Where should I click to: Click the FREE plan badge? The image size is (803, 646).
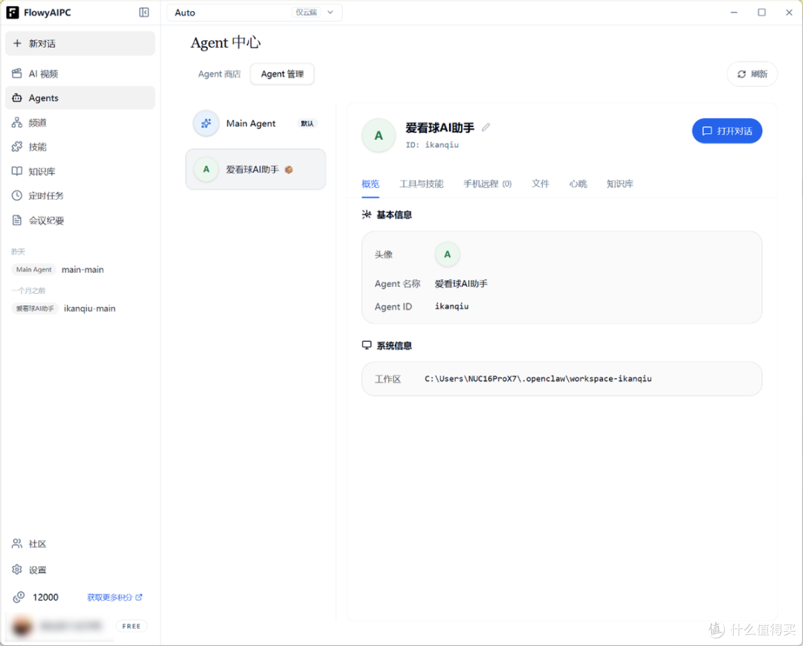point(131,626)
